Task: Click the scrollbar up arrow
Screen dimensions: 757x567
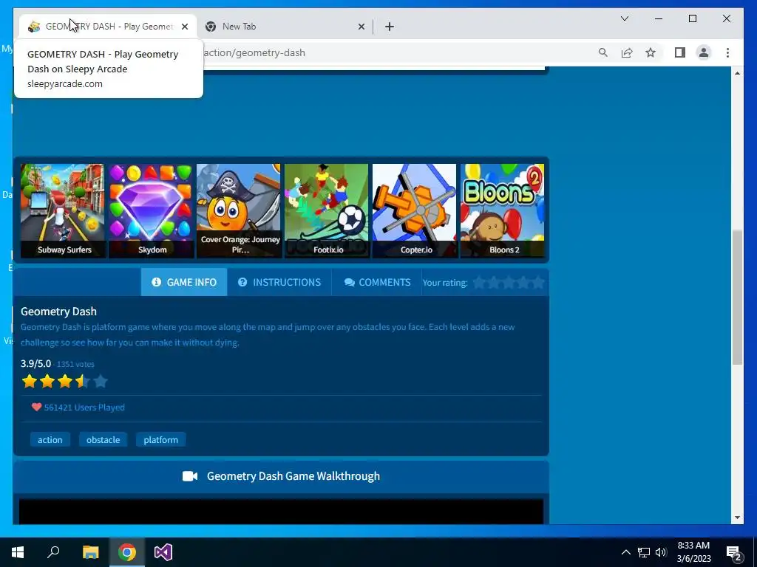Action: click(x=737, y=73)
